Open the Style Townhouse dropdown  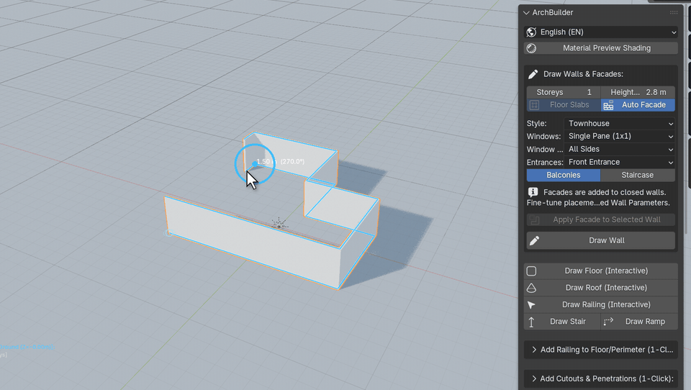coord(620,123)
